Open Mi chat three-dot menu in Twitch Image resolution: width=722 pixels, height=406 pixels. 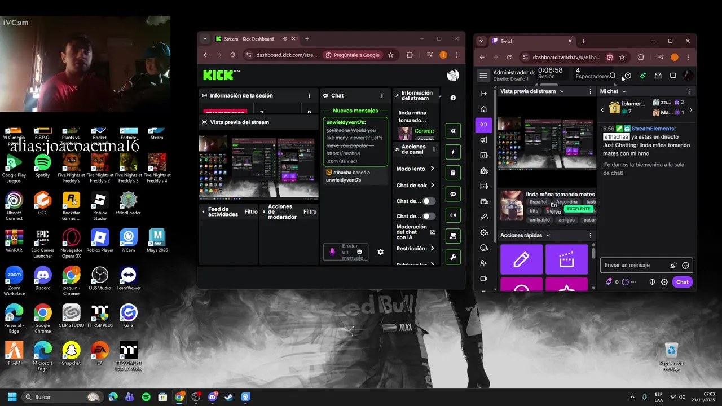pos(690,91)
